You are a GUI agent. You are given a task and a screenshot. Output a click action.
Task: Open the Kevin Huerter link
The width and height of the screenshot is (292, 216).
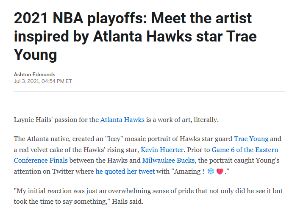162,150
